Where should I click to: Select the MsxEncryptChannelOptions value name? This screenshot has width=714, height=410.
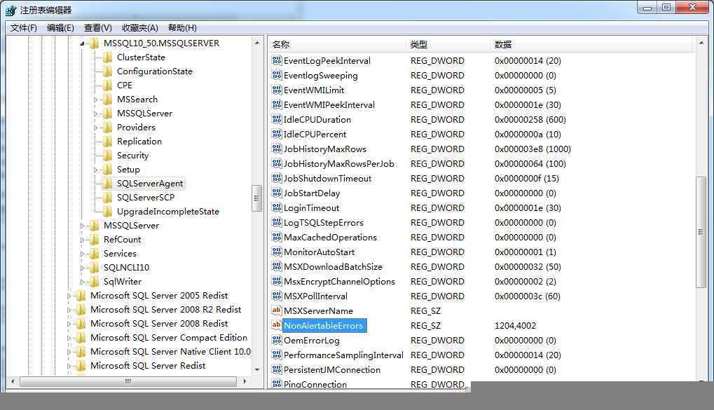tap(339, 282)
